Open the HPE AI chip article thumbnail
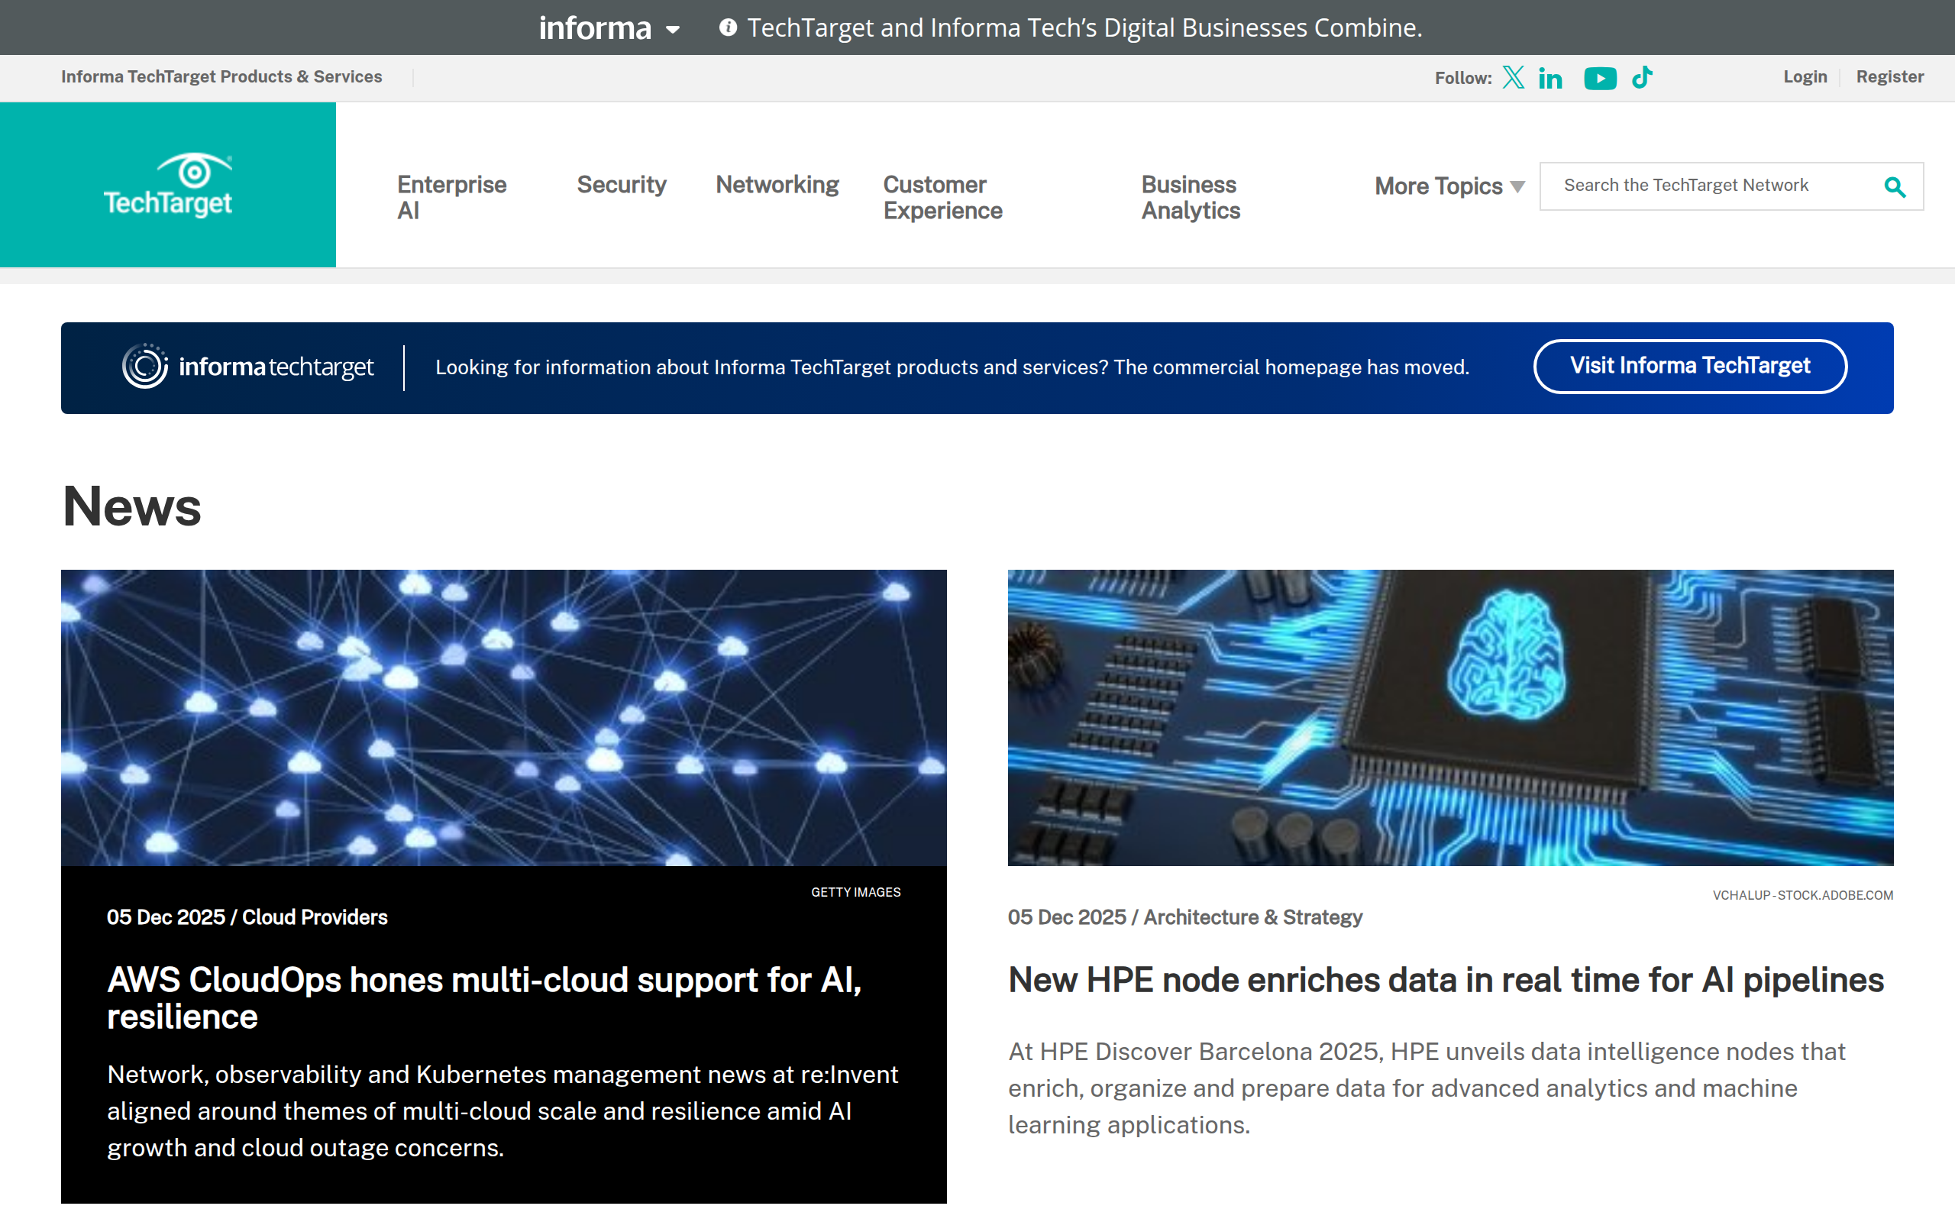1955x1222 pixels. pos(1450,717)
